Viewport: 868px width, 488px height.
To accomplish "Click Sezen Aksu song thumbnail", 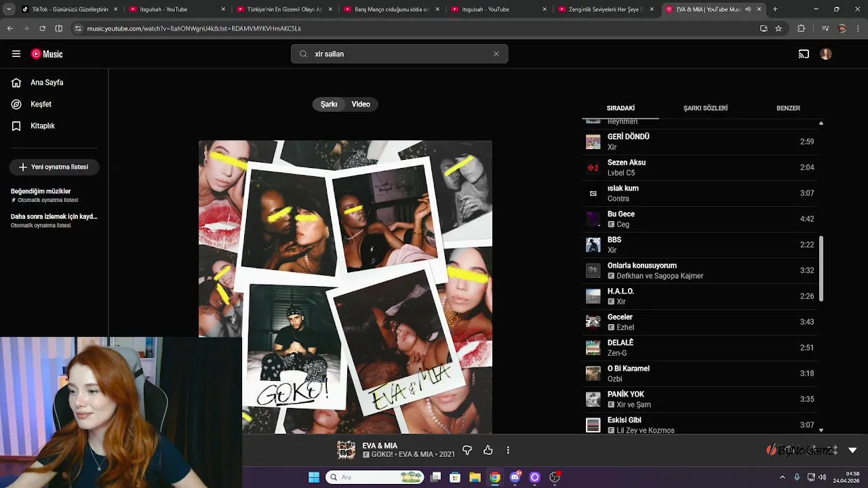I will click(x=593, y=167).
